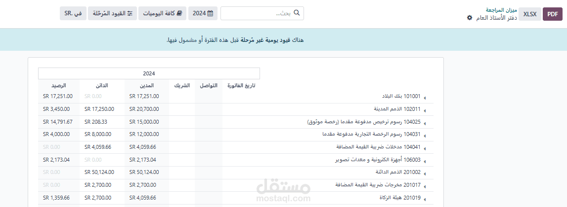Click credit value SR 8,000.00
567x207 pixels.
pos(98,134)
